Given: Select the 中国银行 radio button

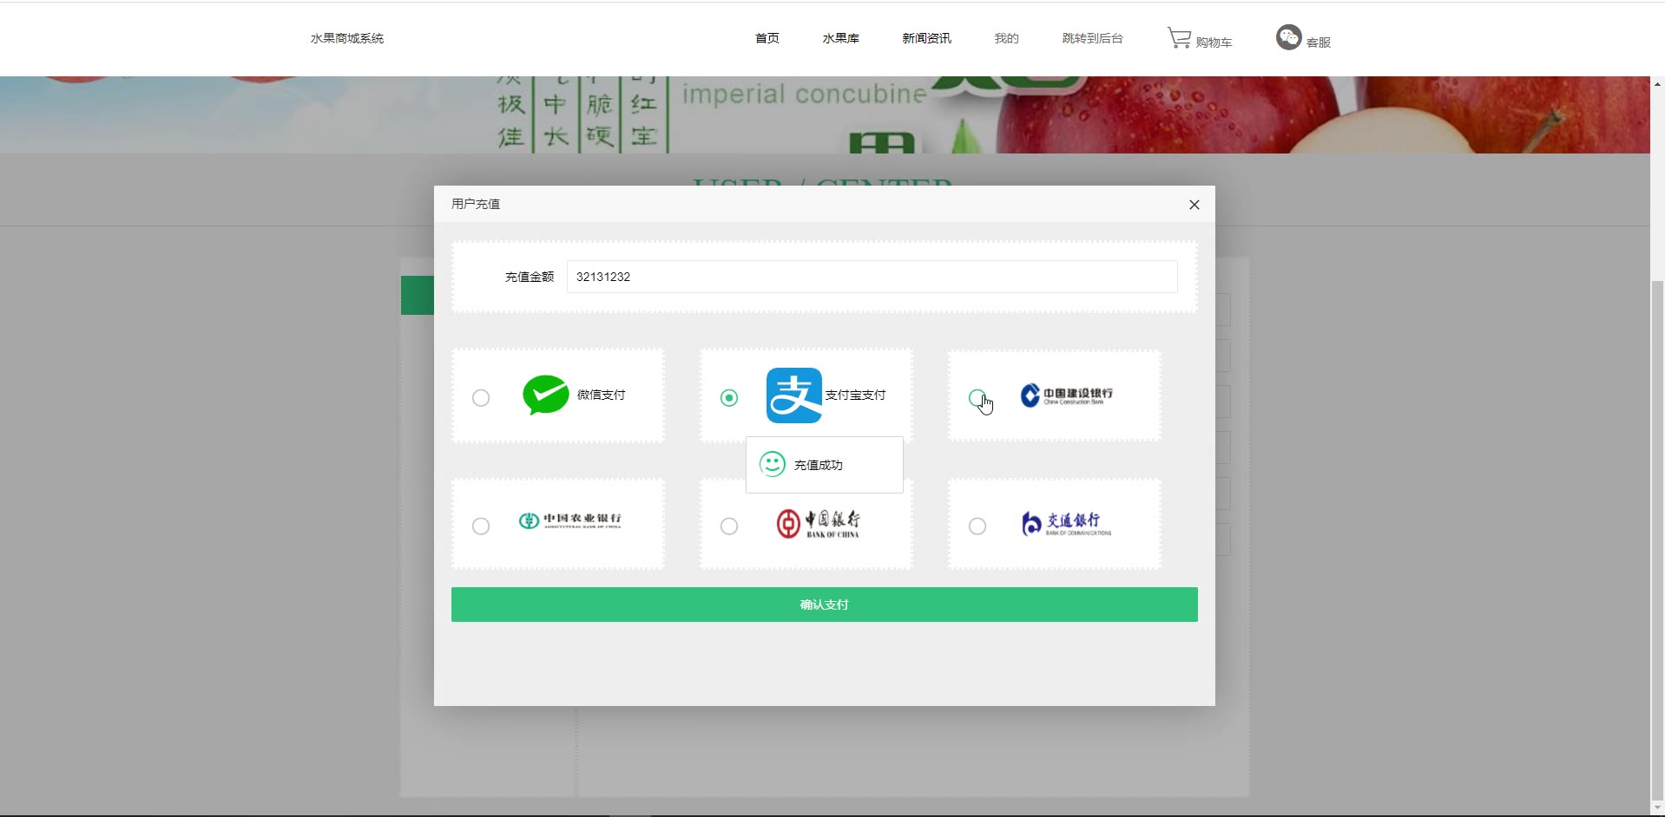Looking at the screenshot, I should click(729, 526).
